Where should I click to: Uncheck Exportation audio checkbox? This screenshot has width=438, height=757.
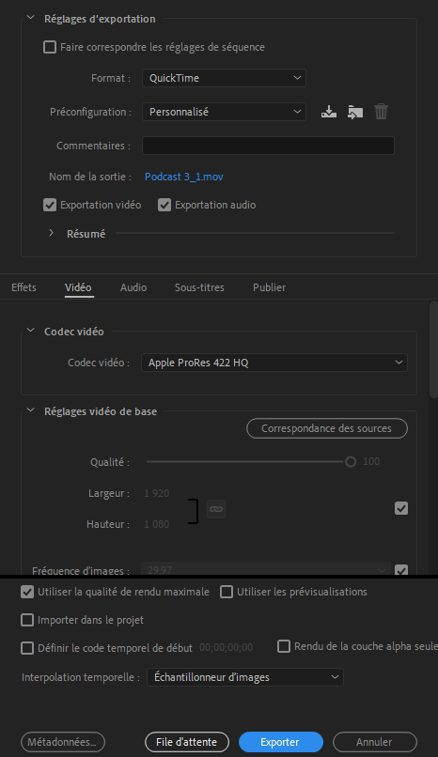(164, 205)
